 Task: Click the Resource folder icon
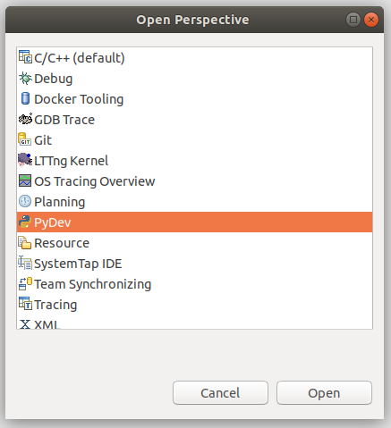[x=25, y=242]
